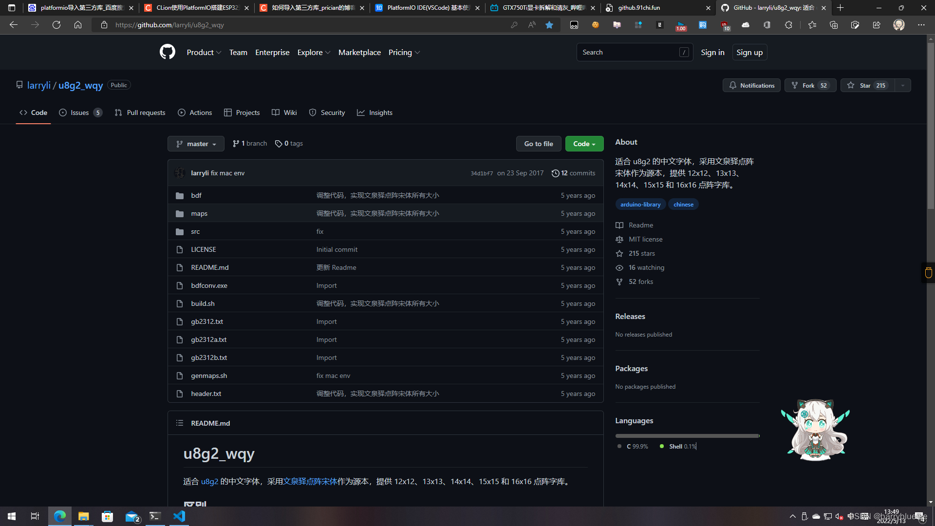Open Task View from taskbar
The height and width of the screenshot is (526, 935).
35,516
